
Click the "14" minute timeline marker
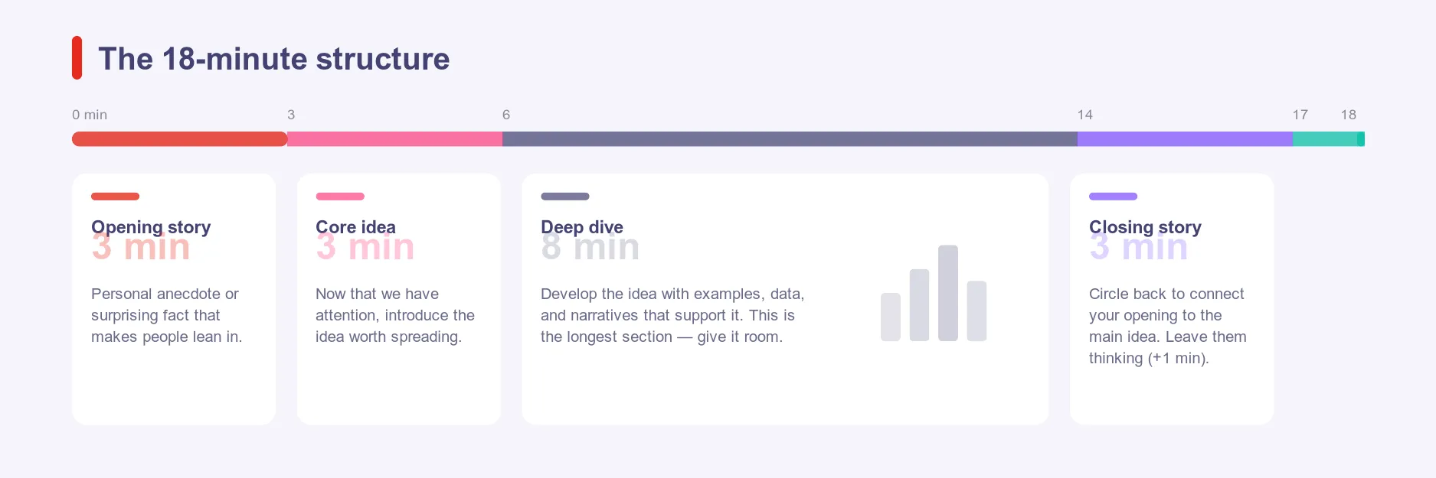pos(1084,115)
